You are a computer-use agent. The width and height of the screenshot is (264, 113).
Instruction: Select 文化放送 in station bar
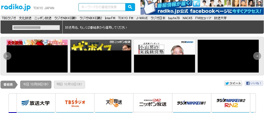click(25, 18)
